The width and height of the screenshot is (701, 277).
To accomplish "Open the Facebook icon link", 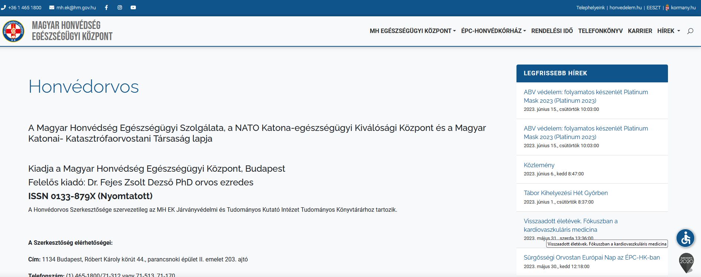I will [x=106, y=7].
